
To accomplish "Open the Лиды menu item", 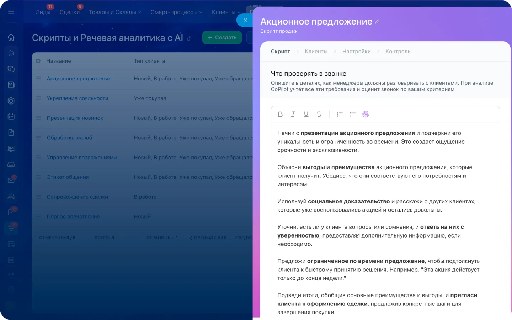I will tap(43, 12).
